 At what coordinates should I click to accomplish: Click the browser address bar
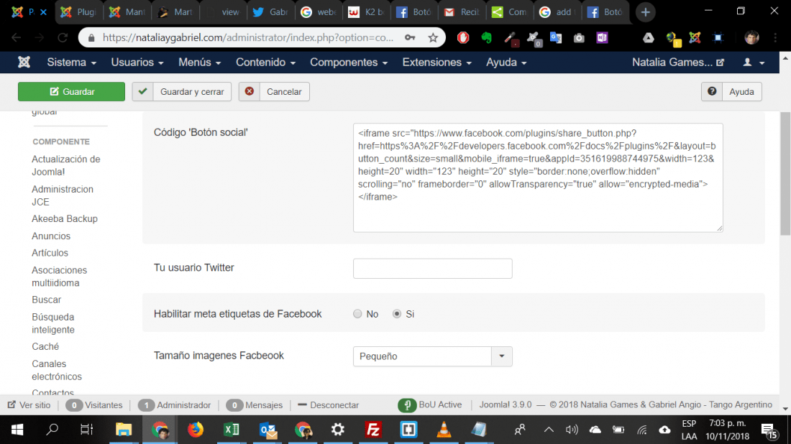[x=247, y=38]
